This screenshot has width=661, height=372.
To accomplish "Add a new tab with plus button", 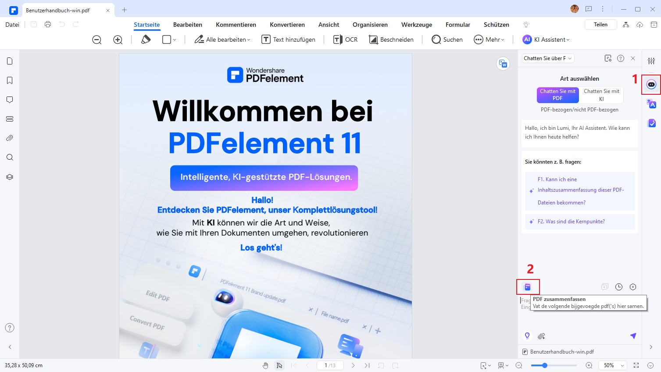I will click(125, 10).
